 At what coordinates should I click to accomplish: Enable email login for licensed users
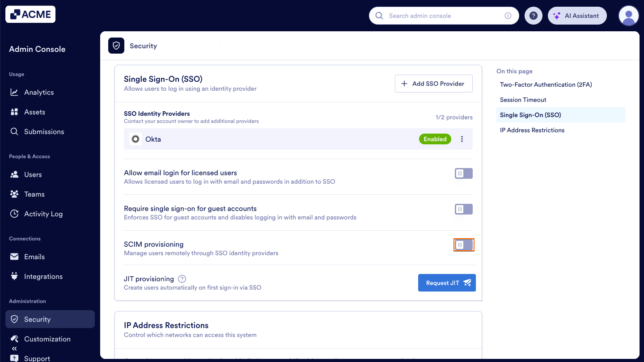[x=463, y=173]
